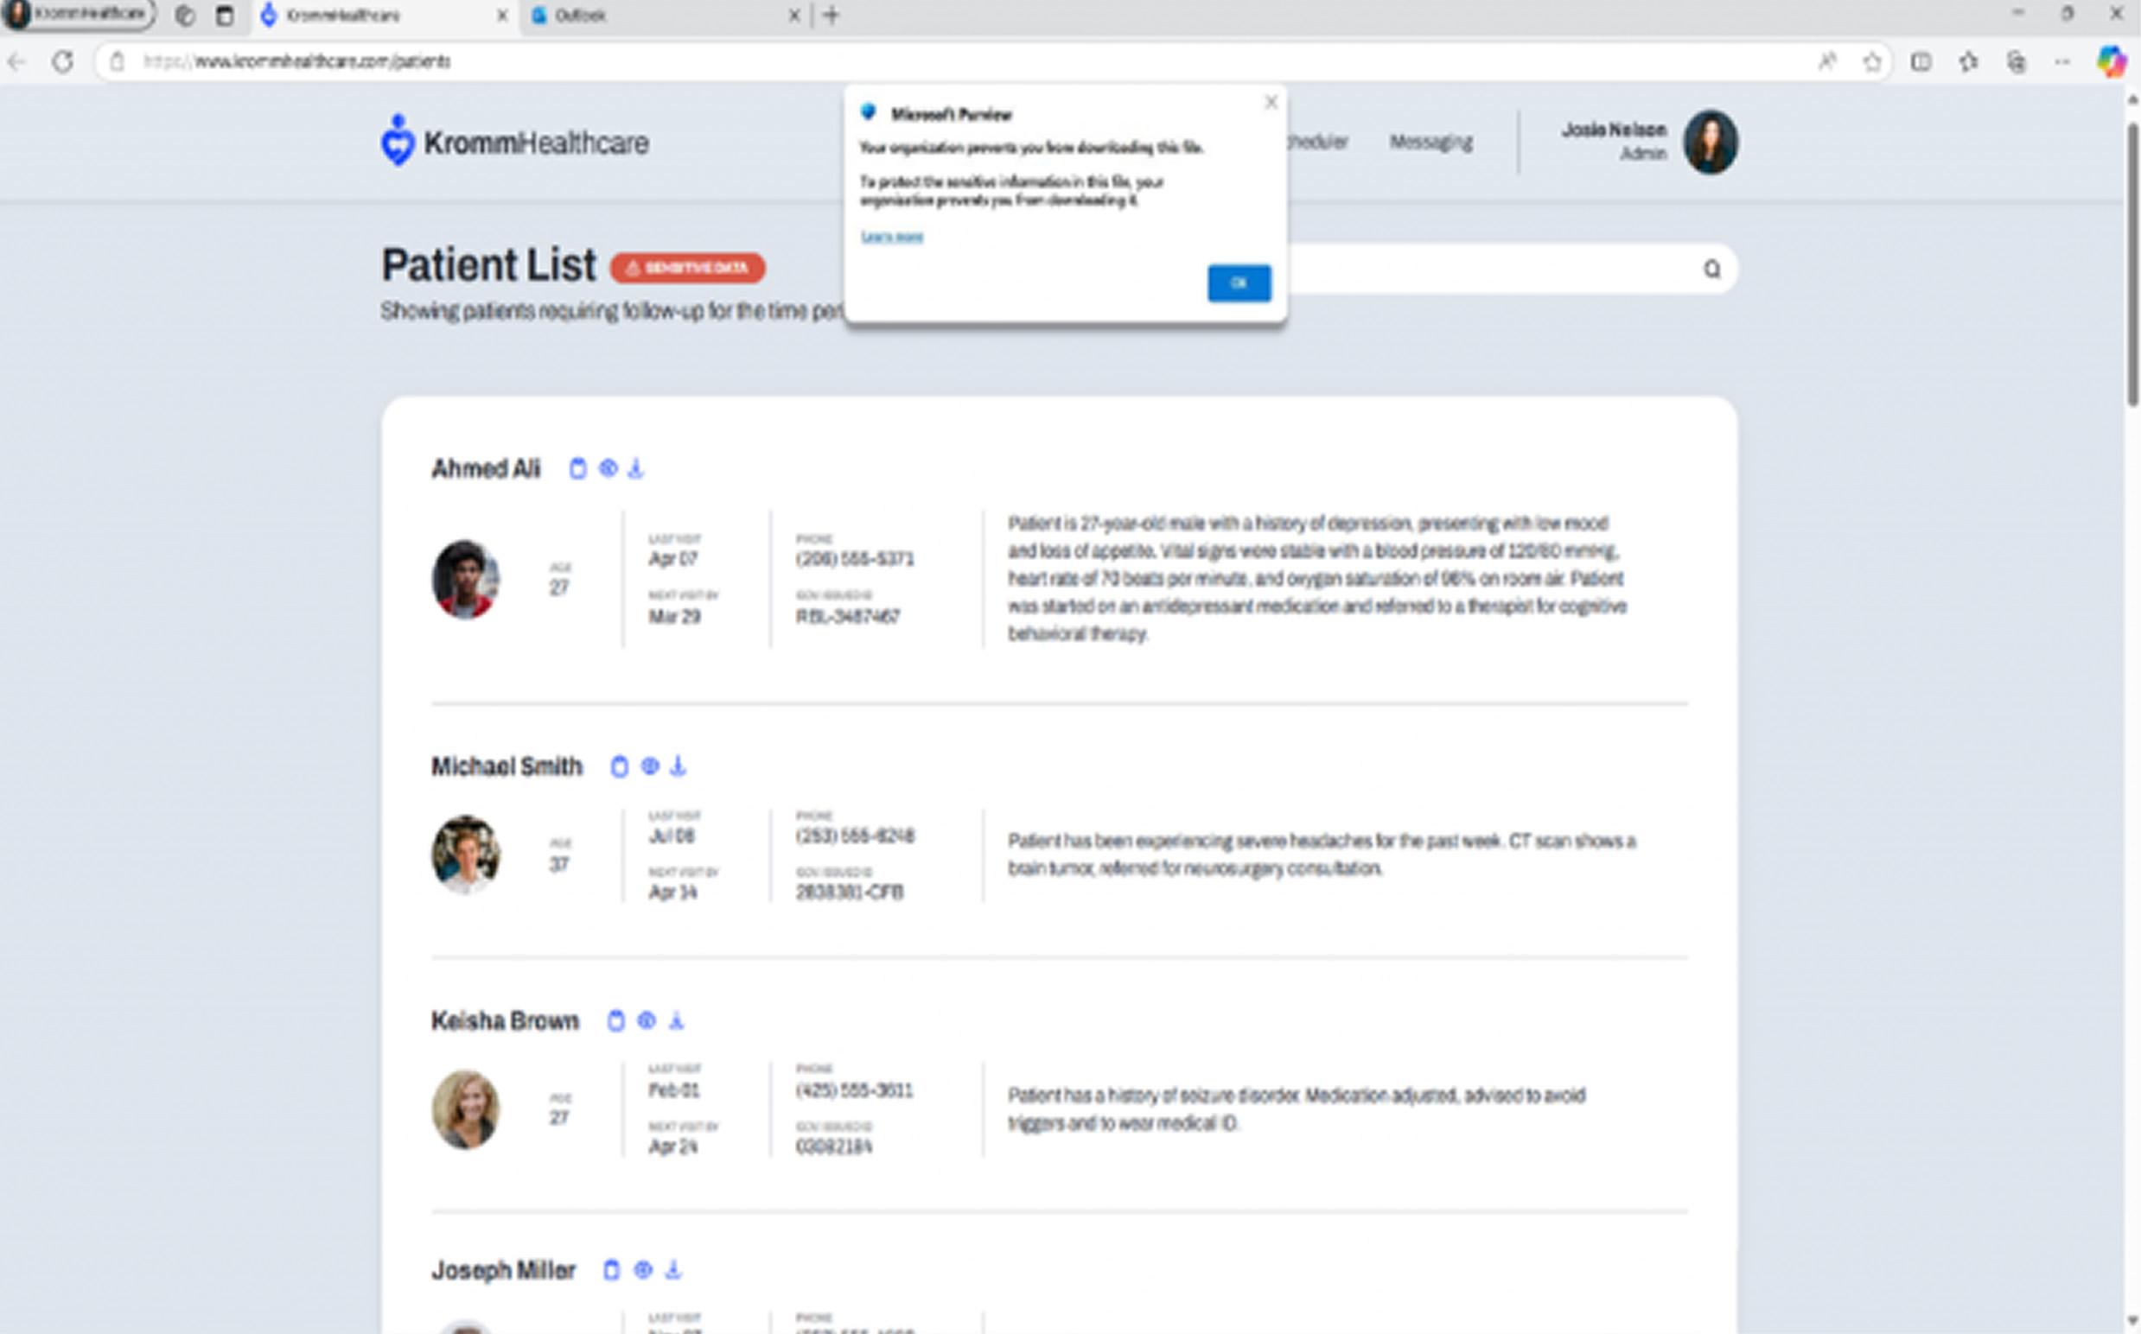Follow Learn more link in Purview dialog
This screenshot has height=1334, width=2141.
[891, 237]
